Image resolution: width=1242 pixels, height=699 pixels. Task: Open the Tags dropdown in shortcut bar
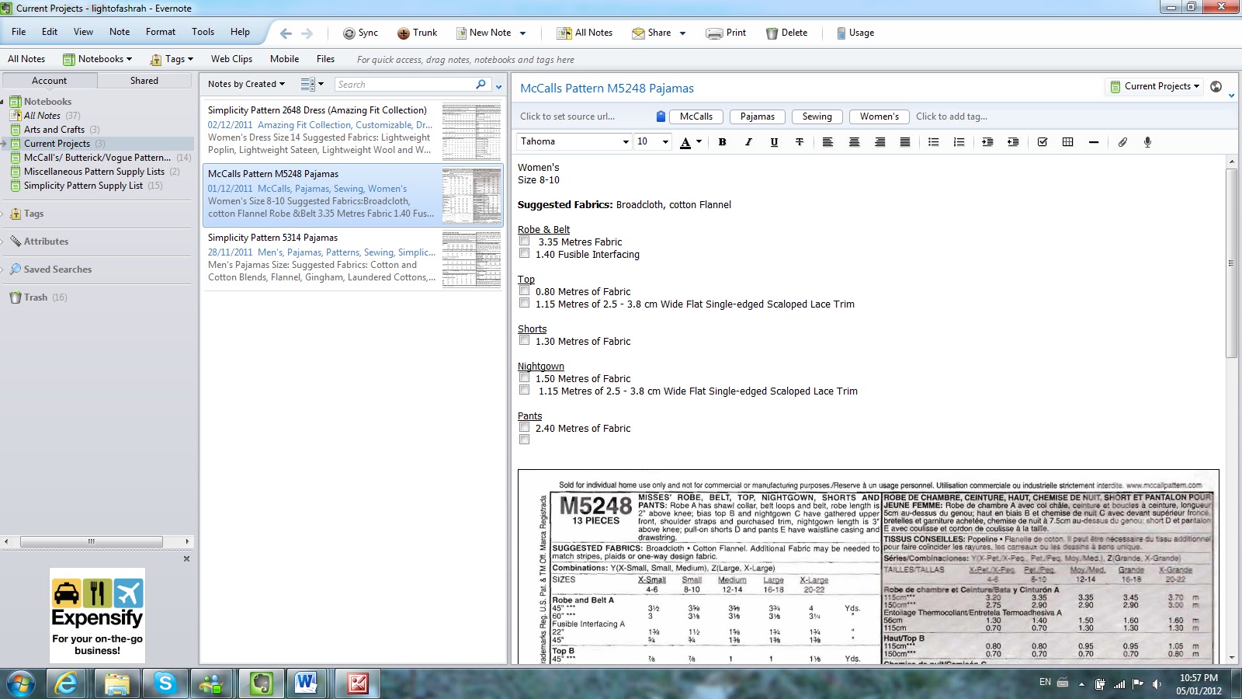coord(172,59)
